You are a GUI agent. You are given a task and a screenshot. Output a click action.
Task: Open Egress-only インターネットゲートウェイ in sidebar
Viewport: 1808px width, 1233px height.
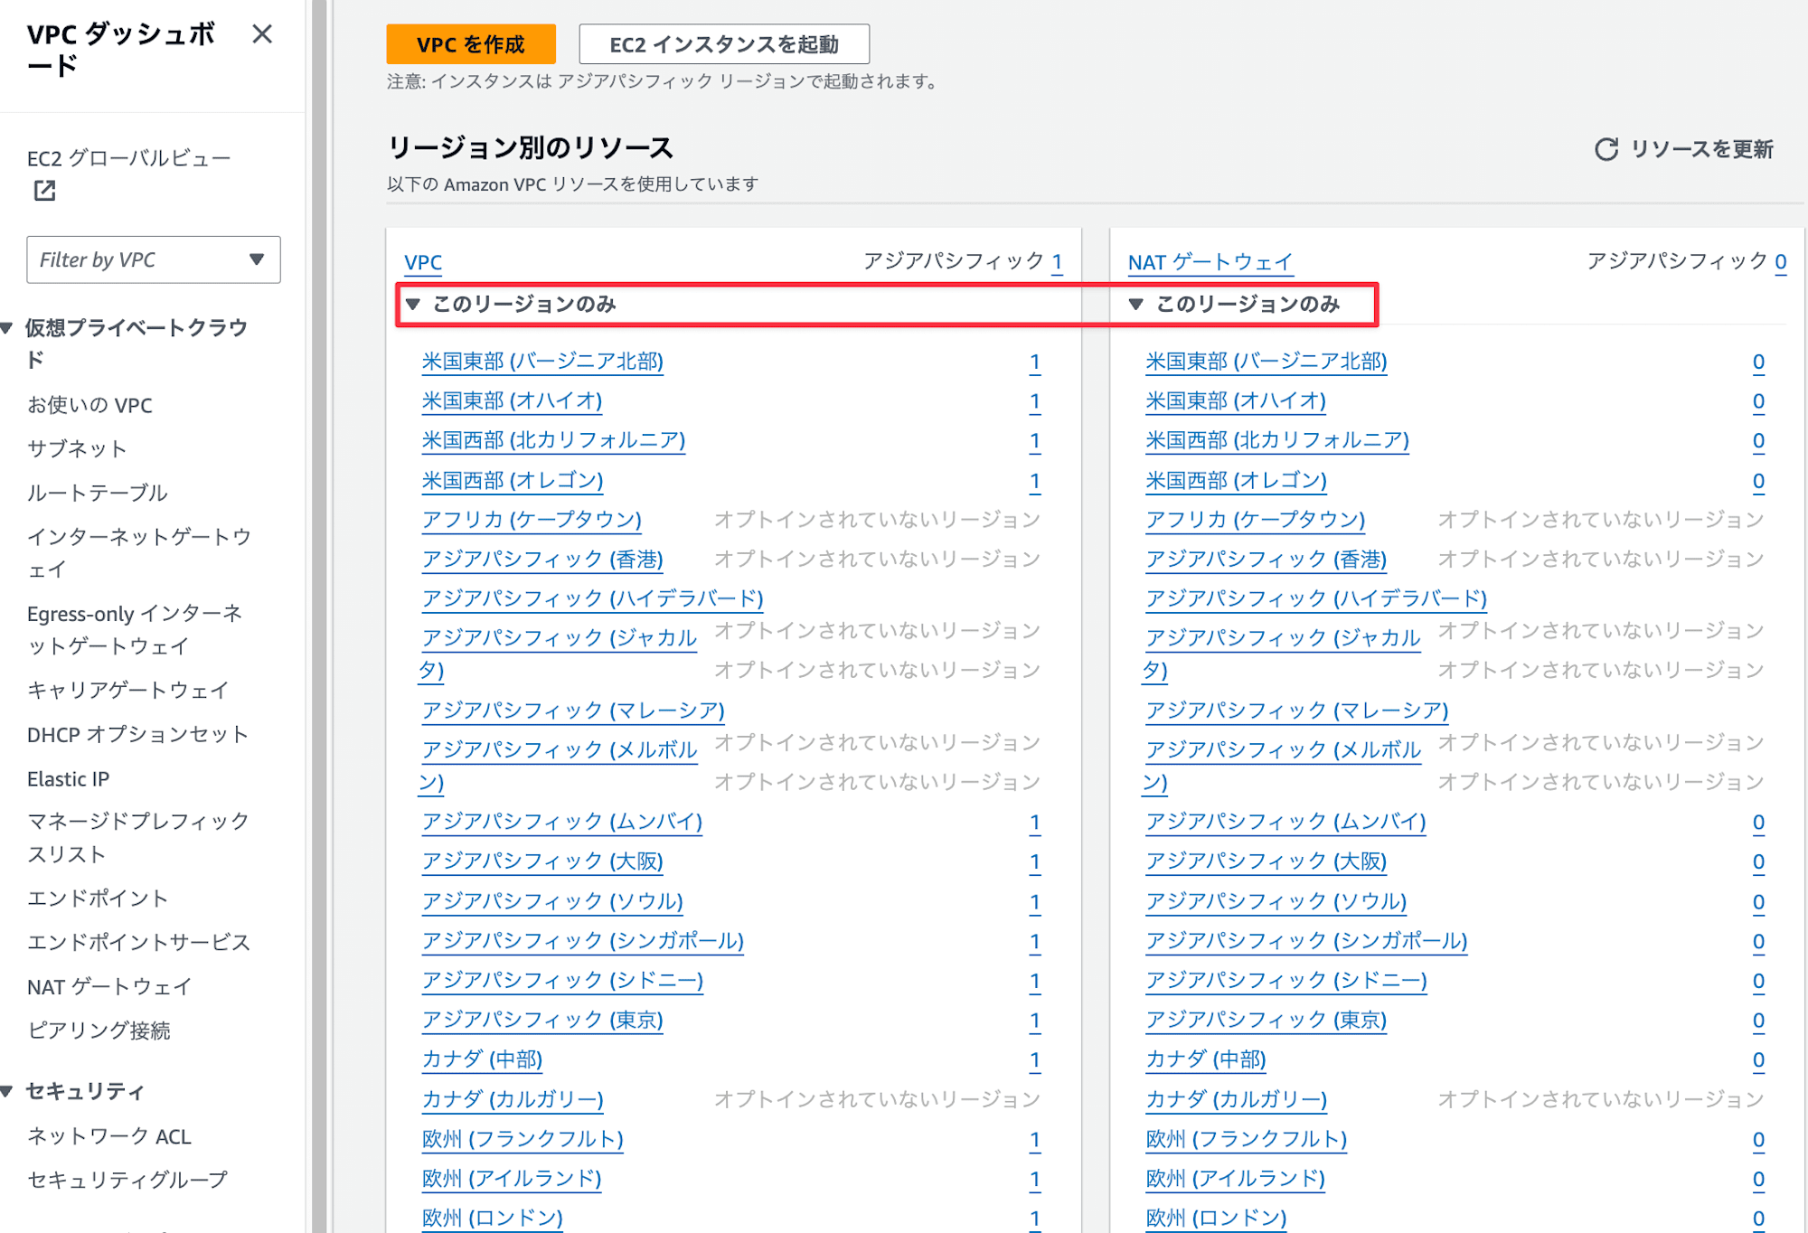[135, 629]
